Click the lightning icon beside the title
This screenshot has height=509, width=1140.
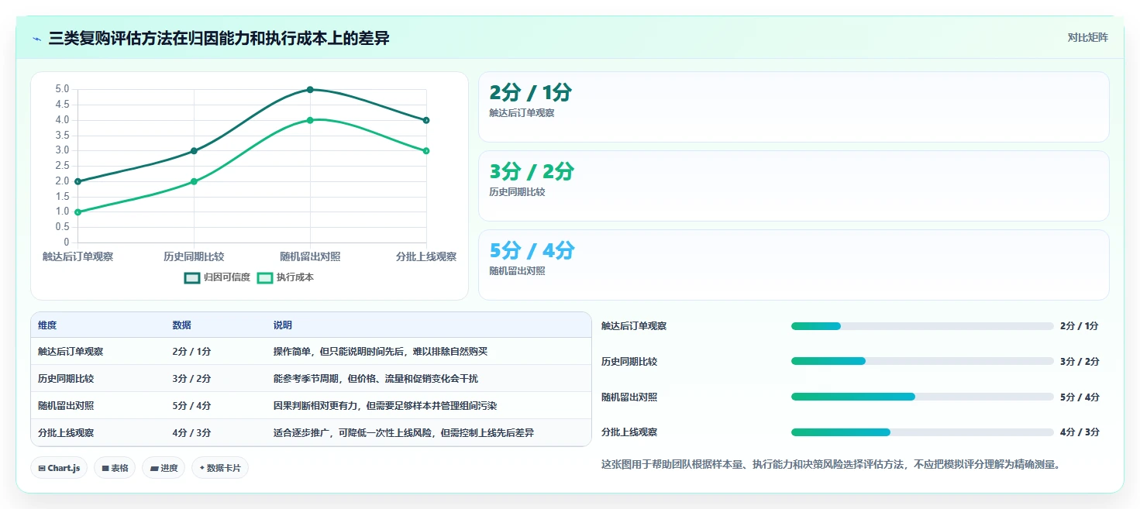click(x=37, y=39)
